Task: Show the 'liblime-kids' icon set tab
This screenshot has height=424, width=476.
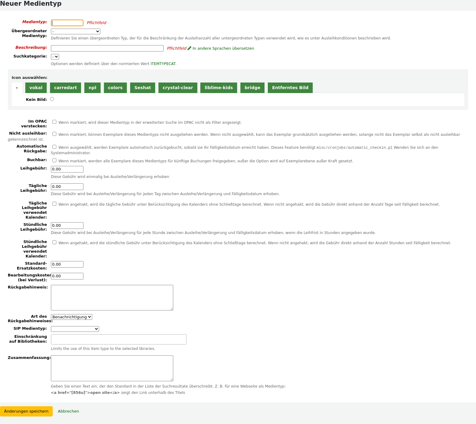Action: point(219,88)
